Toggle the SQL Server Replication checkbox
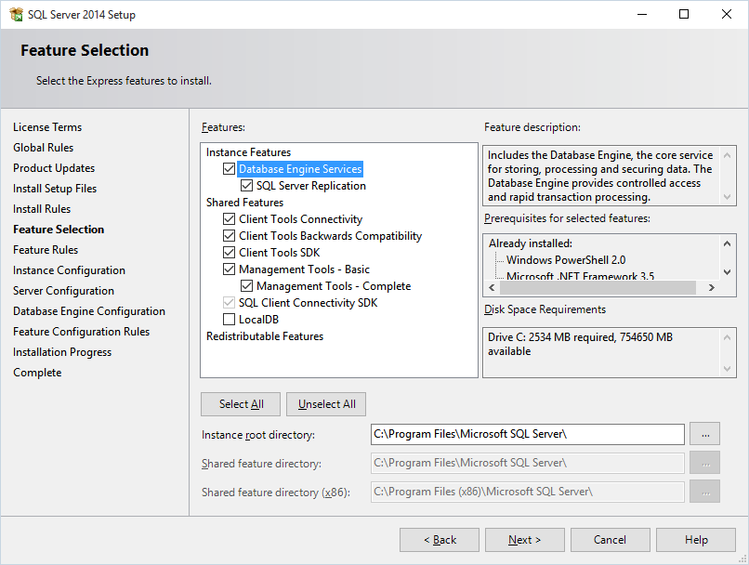 pos(246,185)
